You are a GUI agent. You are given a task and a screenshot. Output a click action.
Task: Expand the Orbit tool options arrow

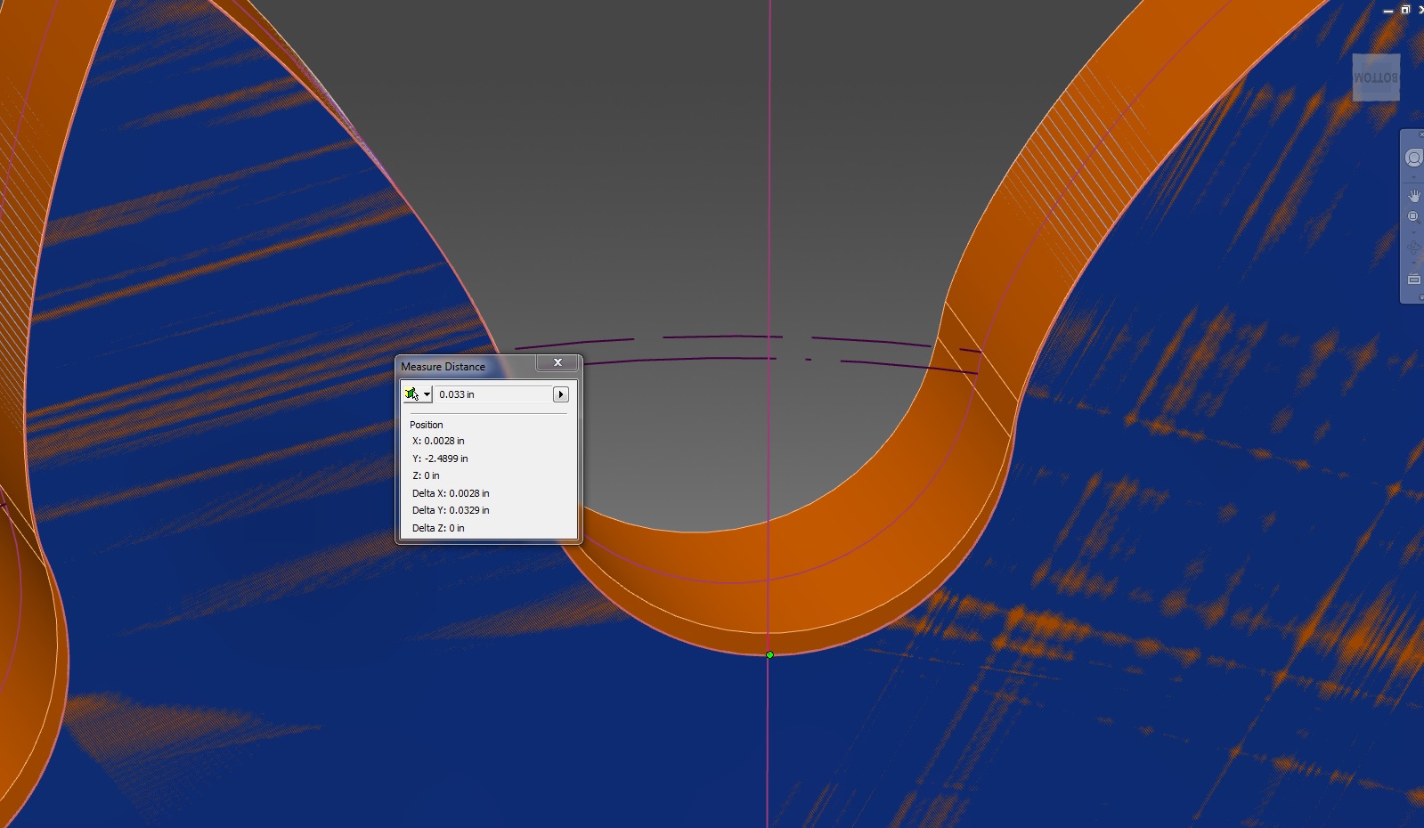click(1414, 264)
